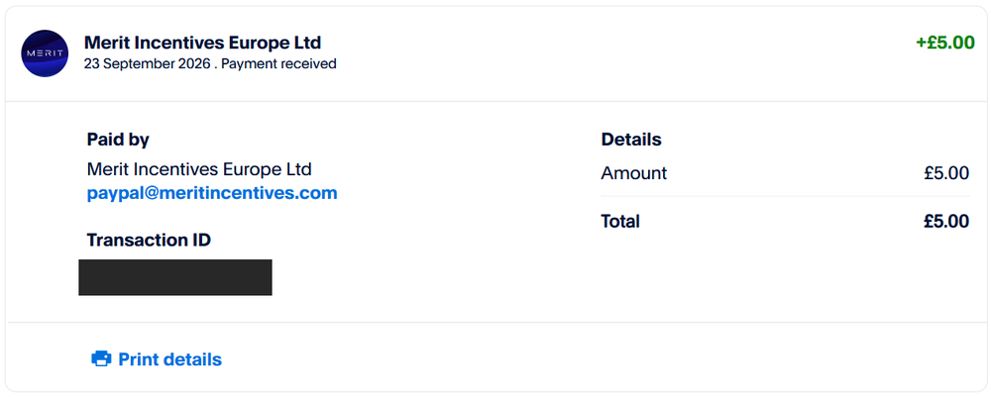
Task: Click the Amount row label
Action: (634, 173)
